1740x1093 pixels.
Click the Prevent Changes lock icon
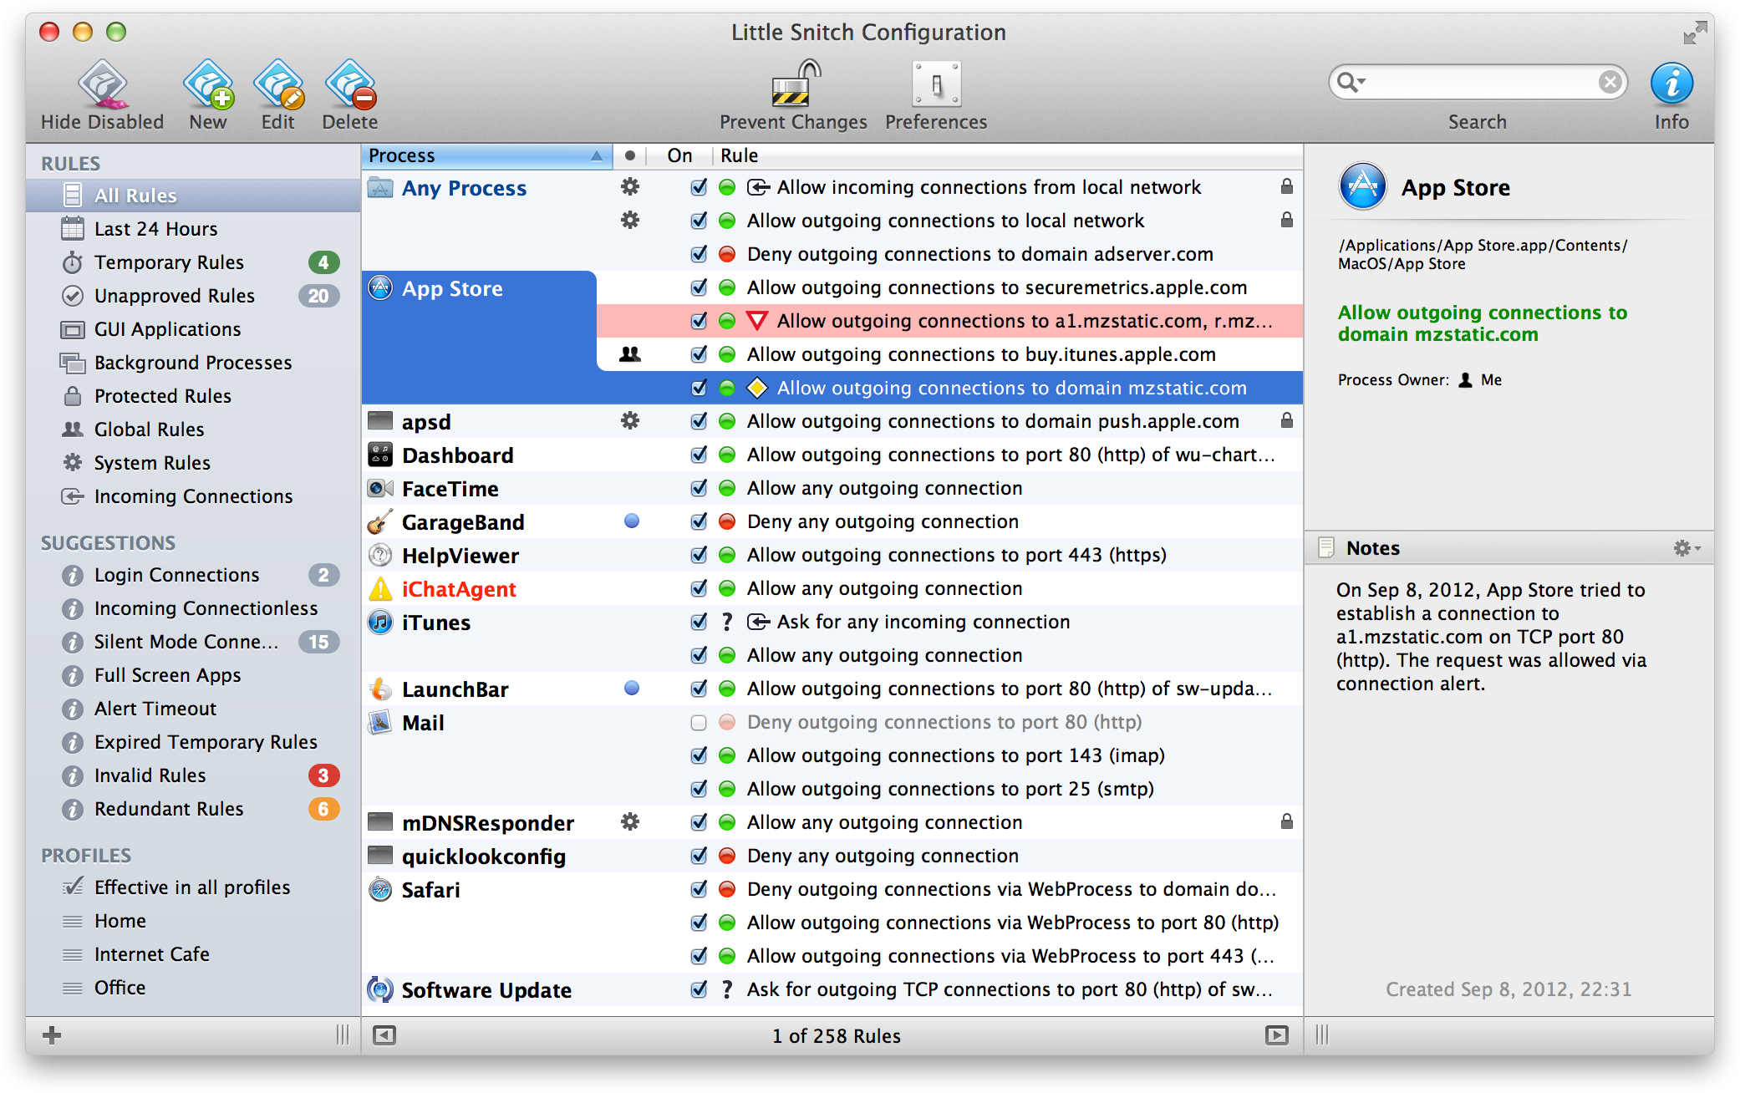[794, 84]
